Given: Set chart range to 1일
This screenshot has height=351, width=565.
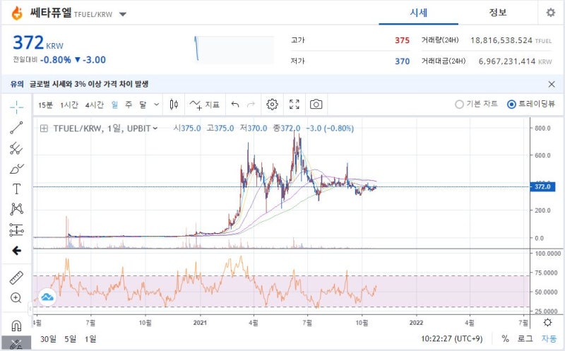Looking at the screenshot, I should pyautogui.click(x=90, y=339).
